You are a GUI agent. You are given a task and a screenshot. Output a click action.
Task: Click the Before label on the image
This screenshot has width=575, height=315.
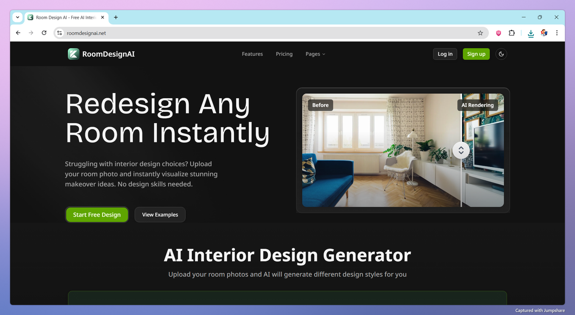tap(320, 105)
